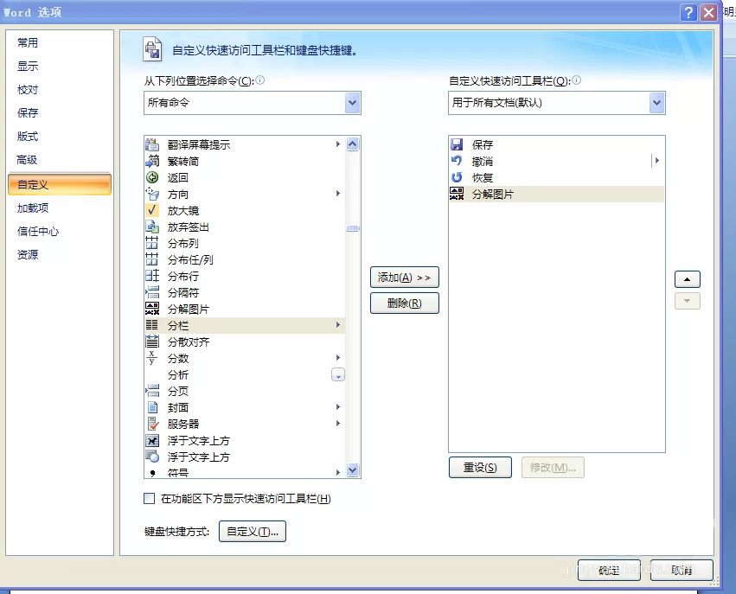736x594 pixels.
Task: Open the Word Options help question mark
Action: click(x=688, y=12)
